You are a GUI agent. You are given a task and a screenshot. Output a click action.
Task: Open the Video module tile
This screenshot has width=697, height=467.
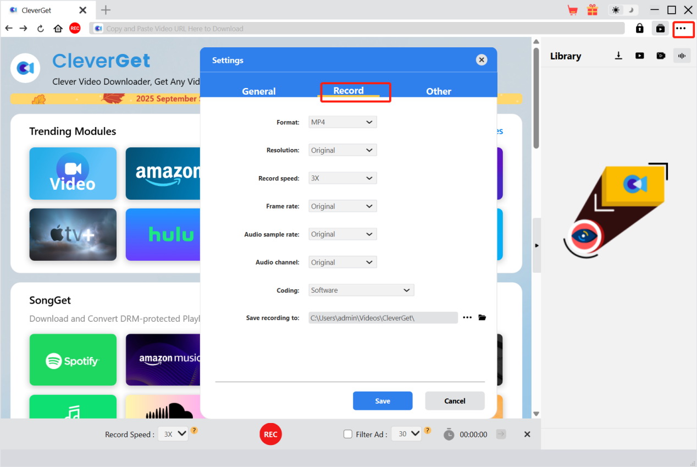(73, 173)
